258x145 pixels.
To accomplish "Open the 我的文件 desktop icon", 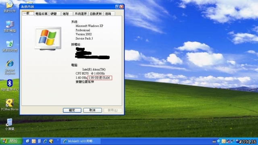I will click(10, 6).
